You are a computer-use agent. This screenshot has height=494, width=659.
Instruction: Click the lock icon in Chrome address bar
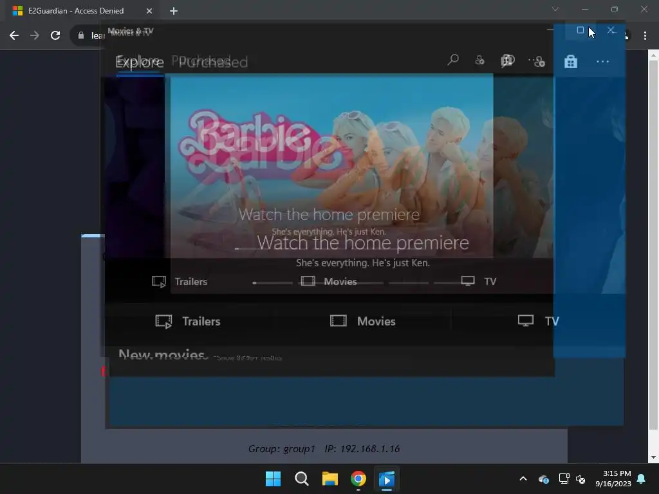click(81, 35)
